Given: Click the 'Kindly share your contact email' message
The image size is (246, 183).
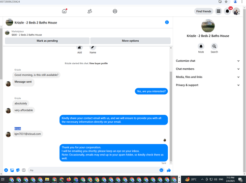Looking at the screenshot, I should (114, 120).
